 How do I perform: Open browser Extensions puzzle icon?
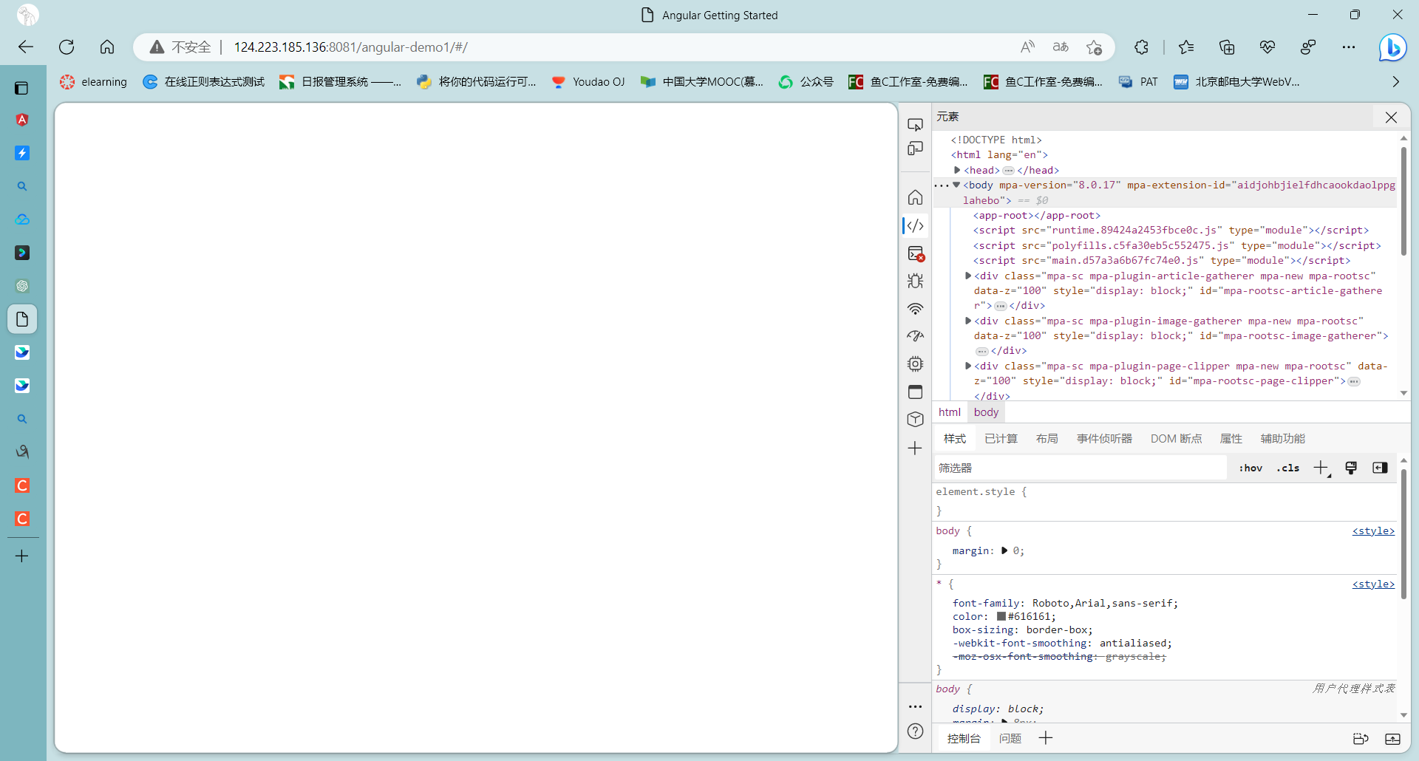(x=1141, y=47)
